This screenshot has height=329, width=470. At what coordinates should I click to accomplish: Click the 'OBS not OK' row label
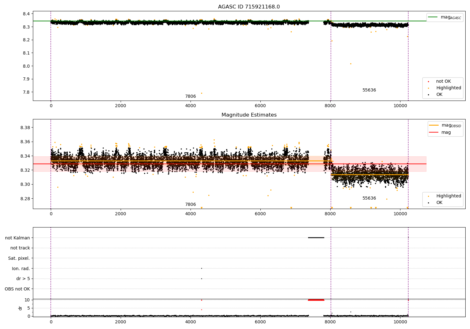(17, 289)
